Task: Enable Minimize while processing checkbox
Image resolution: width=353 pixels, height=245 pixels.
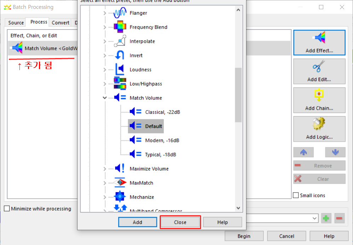Action: (x=7, y=209)
